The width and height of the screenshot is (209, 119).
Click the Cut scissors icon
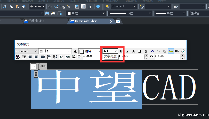point(5,6)
